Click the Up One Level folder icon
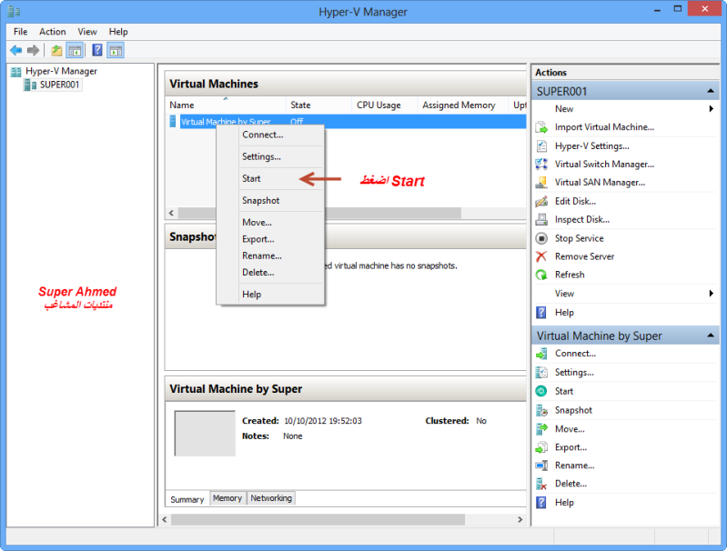The height and width of the screenshot is (551, 727). pos(56,50)
